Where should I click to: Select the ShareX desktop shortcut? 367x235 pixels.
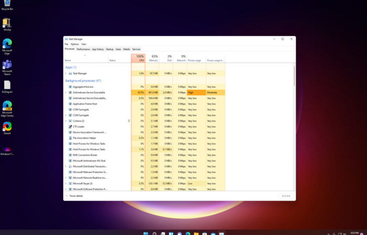tap(7, 128)
